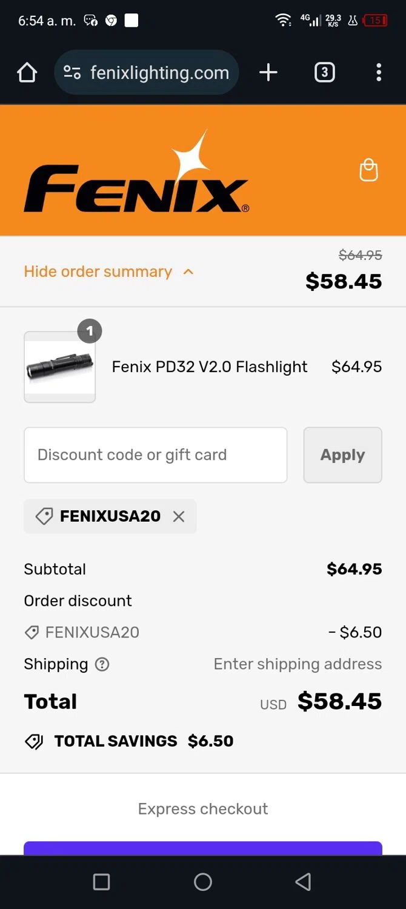Open a new browser tab
Screen dimensions: 406x909
pos(268,73)
